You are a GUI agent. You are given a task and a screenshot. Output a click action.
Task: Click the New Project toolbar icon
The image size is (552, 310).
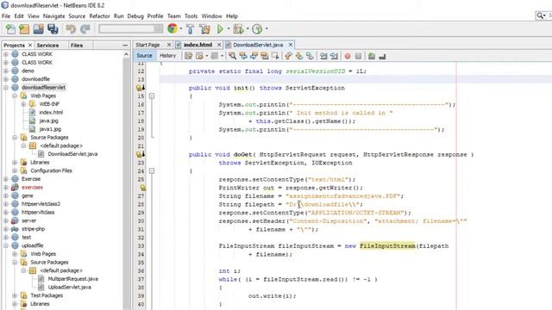click(24, 29)
